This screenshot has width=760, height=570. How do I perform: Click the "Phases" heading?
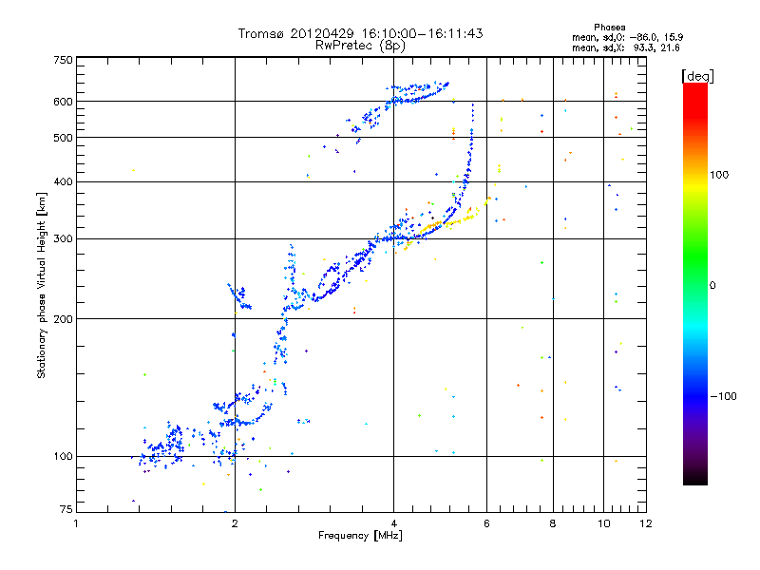pyautogui.click(x=609, y=28)
